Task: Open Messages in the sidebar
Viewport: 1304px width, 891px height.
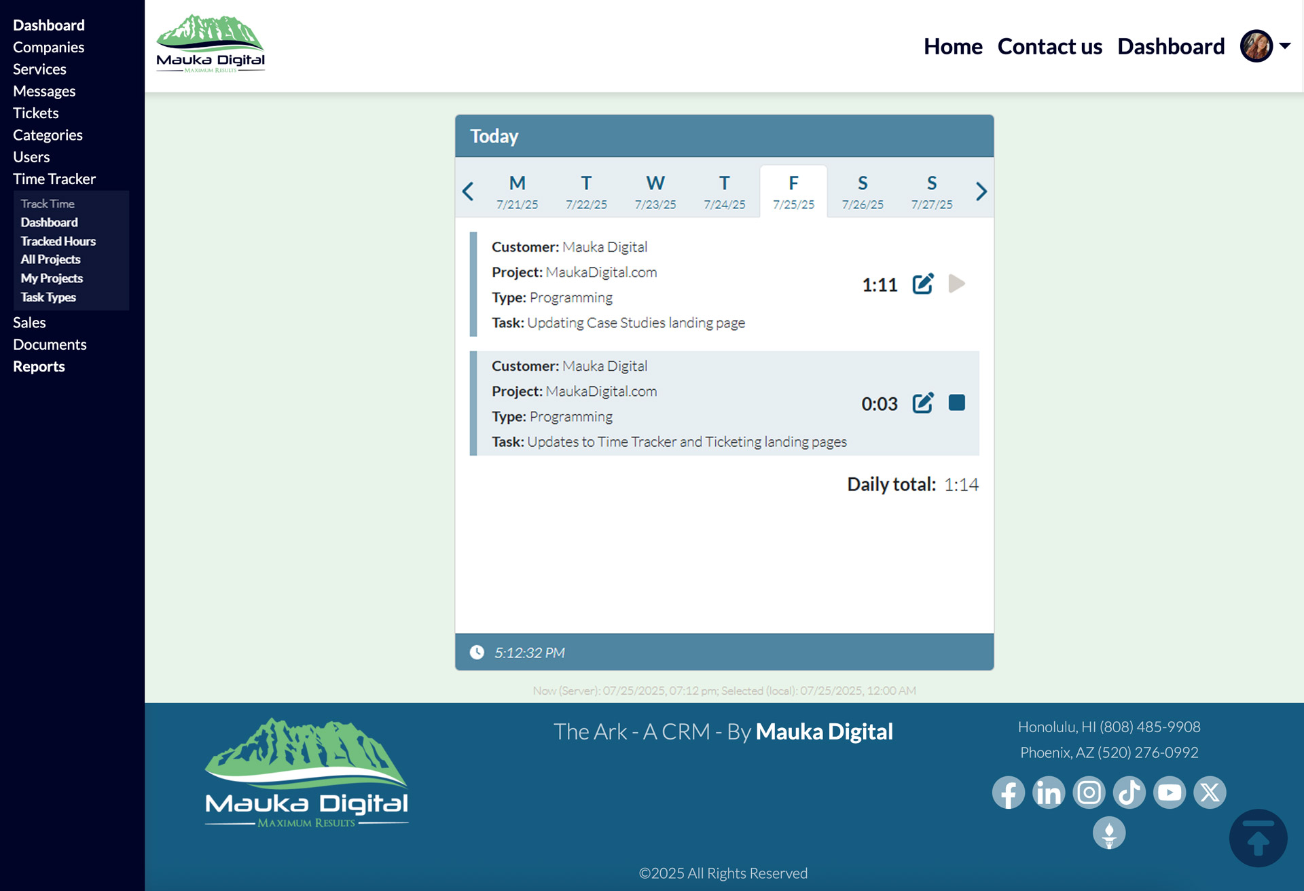Action: 44,91
